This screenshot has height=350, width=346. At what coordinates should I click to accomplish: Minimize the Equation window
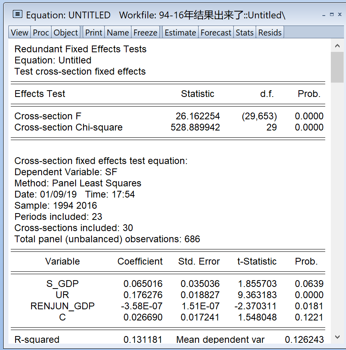324,15
